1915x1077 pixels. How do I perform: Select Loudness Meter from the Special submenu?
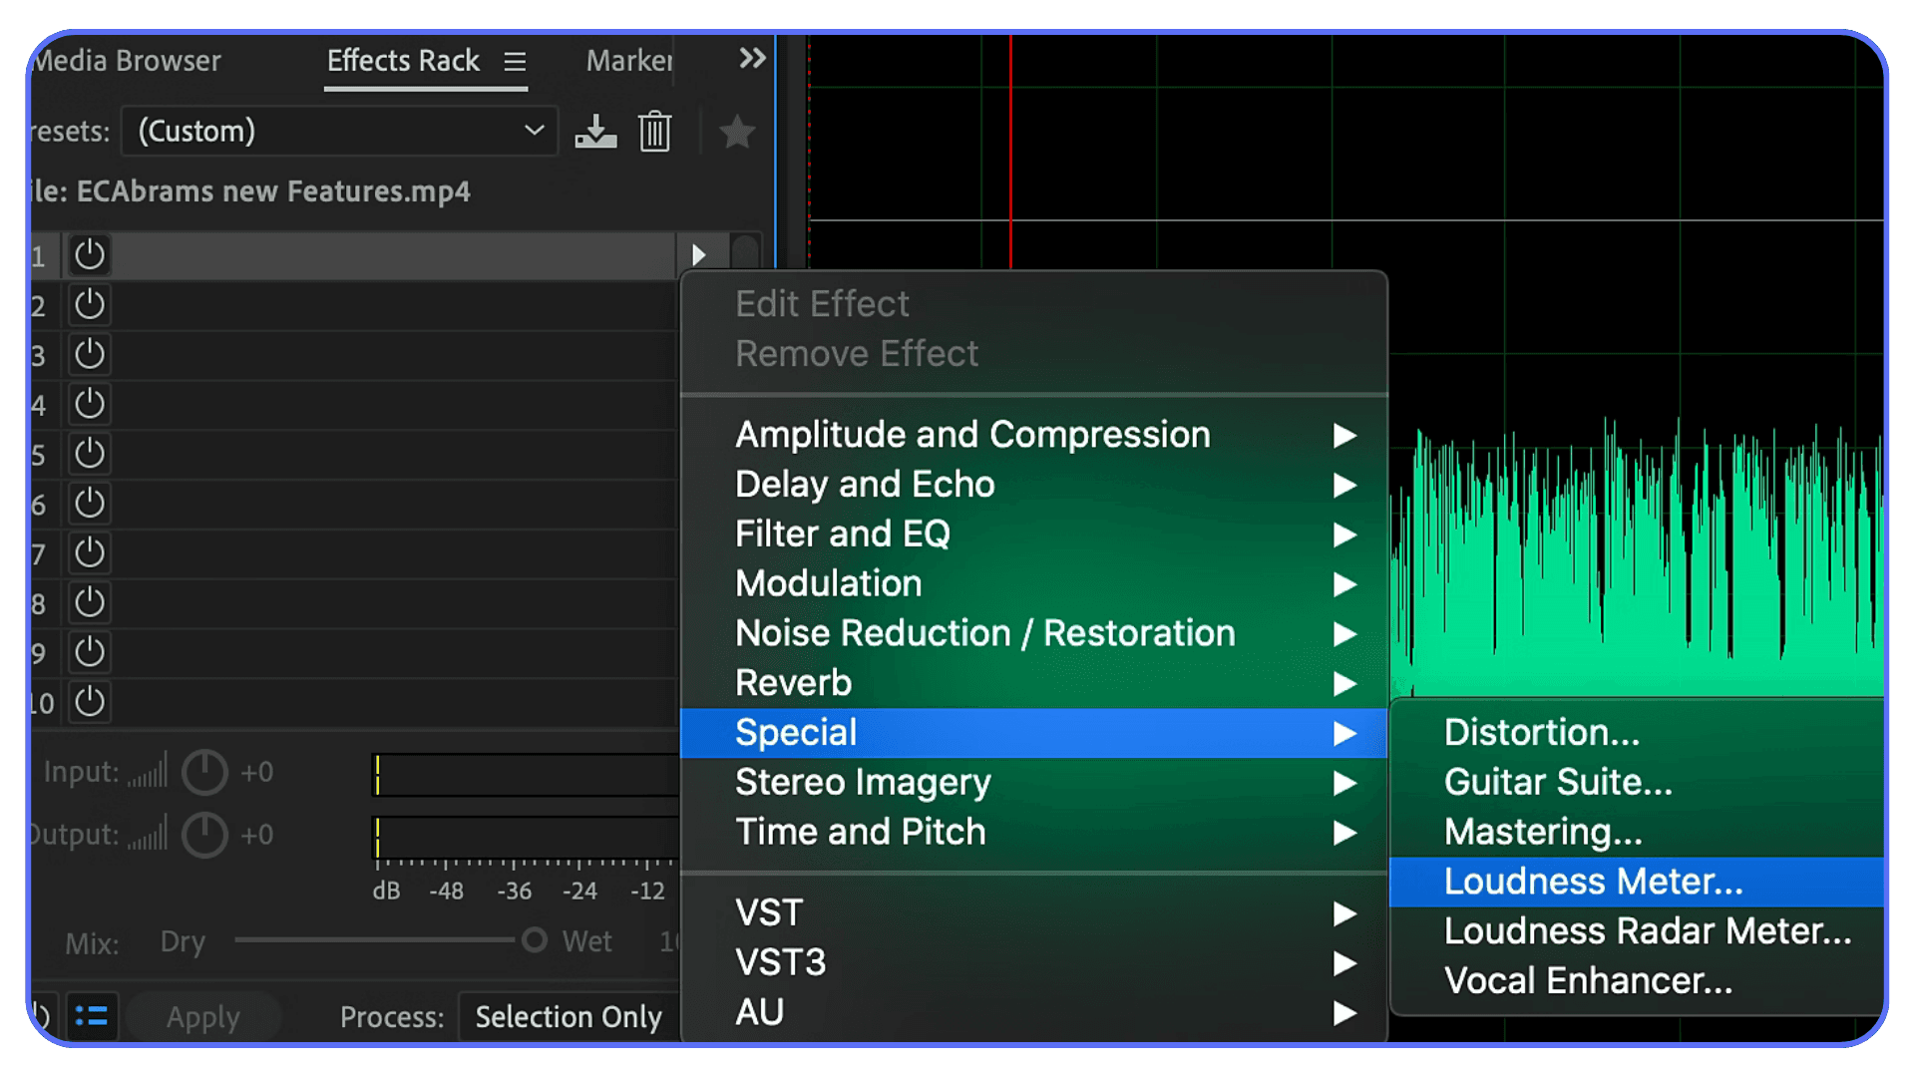pyautogui.click(x=1593, y=882)
